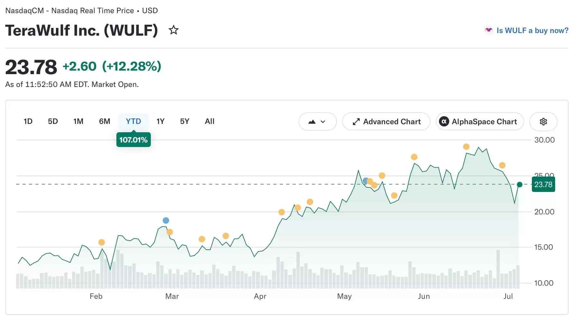
Task: Click the 'Is WULF a buy now?' link
Action: (532, 30)
